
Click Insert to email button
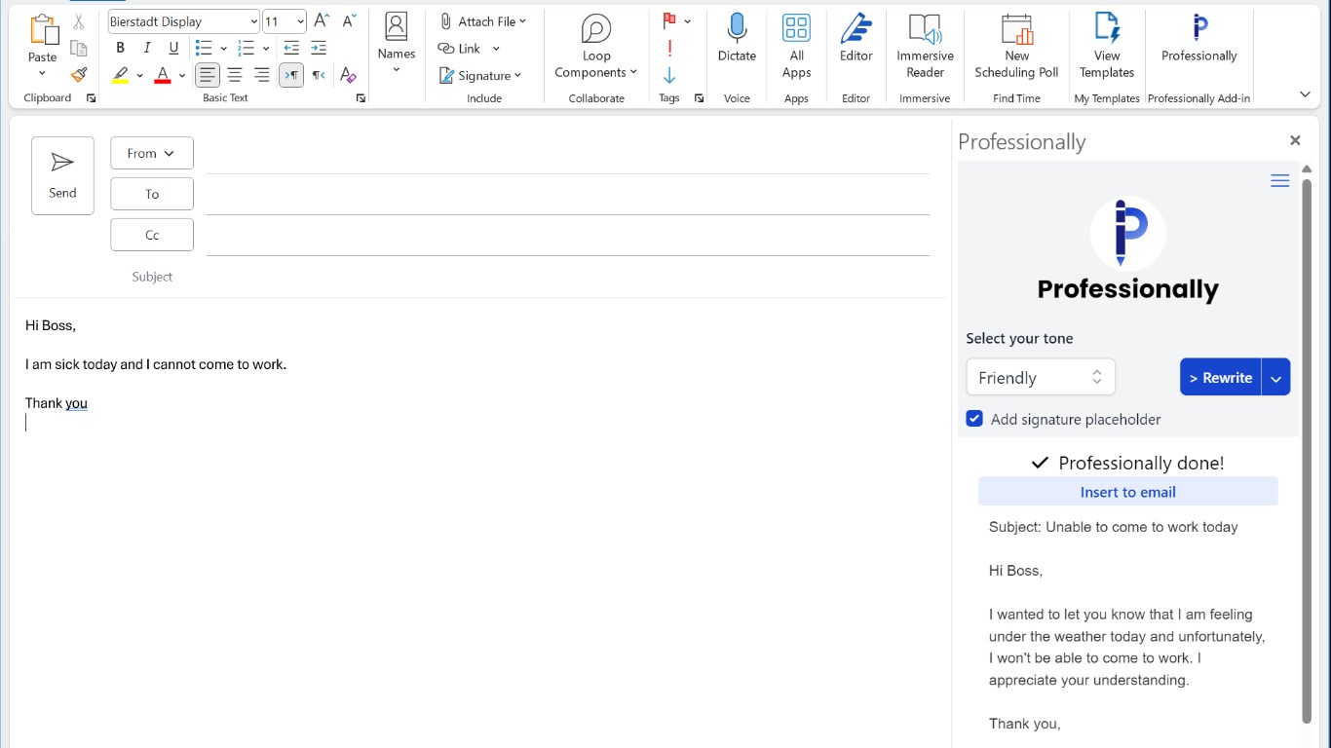(1128, 492)
